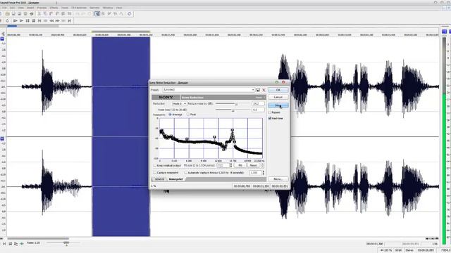Click Go to End in transport toolbar
This screenshot has height=253, width=451.
pos(70,20)
